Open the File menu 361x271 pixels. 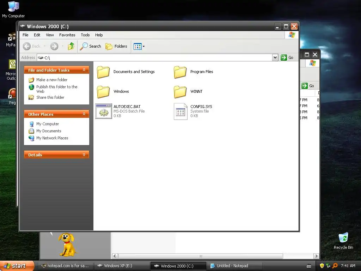[25, 35]
